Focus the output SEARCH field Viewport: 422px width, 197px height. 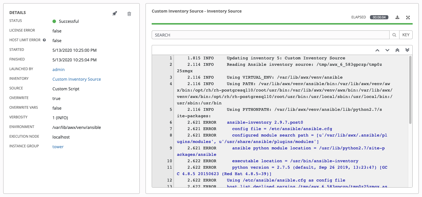[271, 35]
